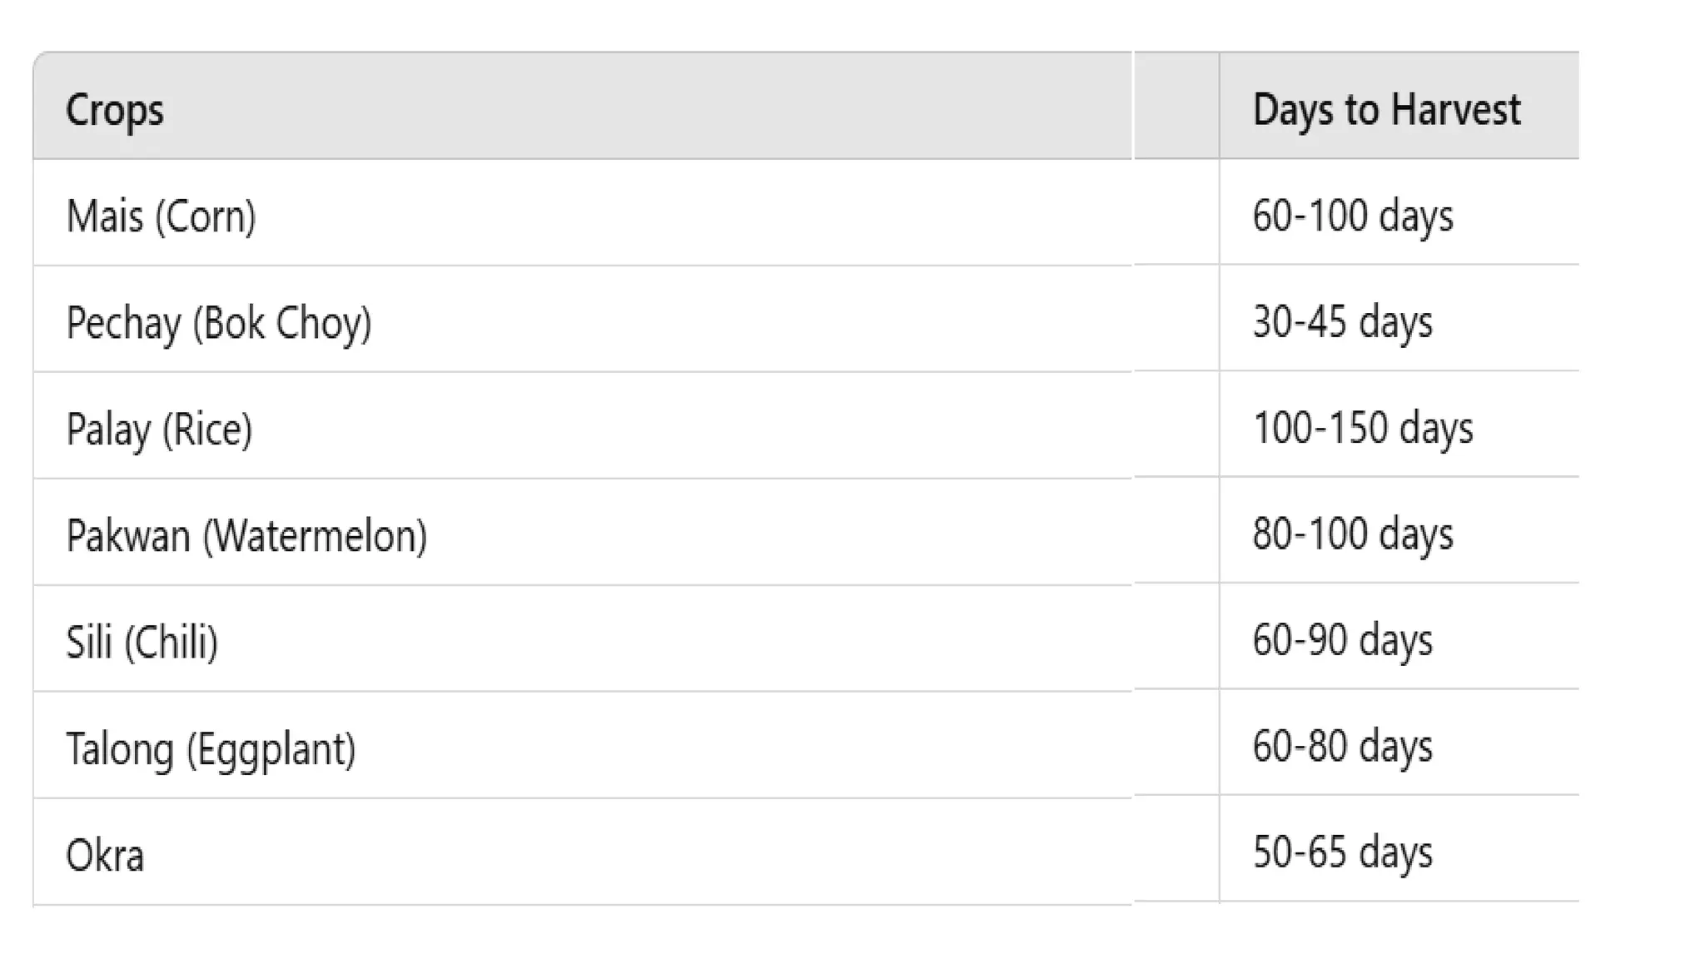Select the Pakwan (Watermelon) cell
1705x959 pixels.
(246, 535)
